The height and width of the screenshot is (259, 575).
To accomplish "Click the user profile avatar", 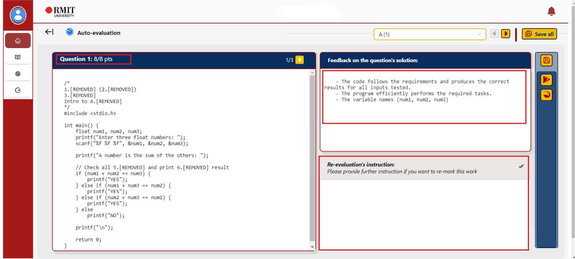I will pyautogui.click(x=18, y=15).
